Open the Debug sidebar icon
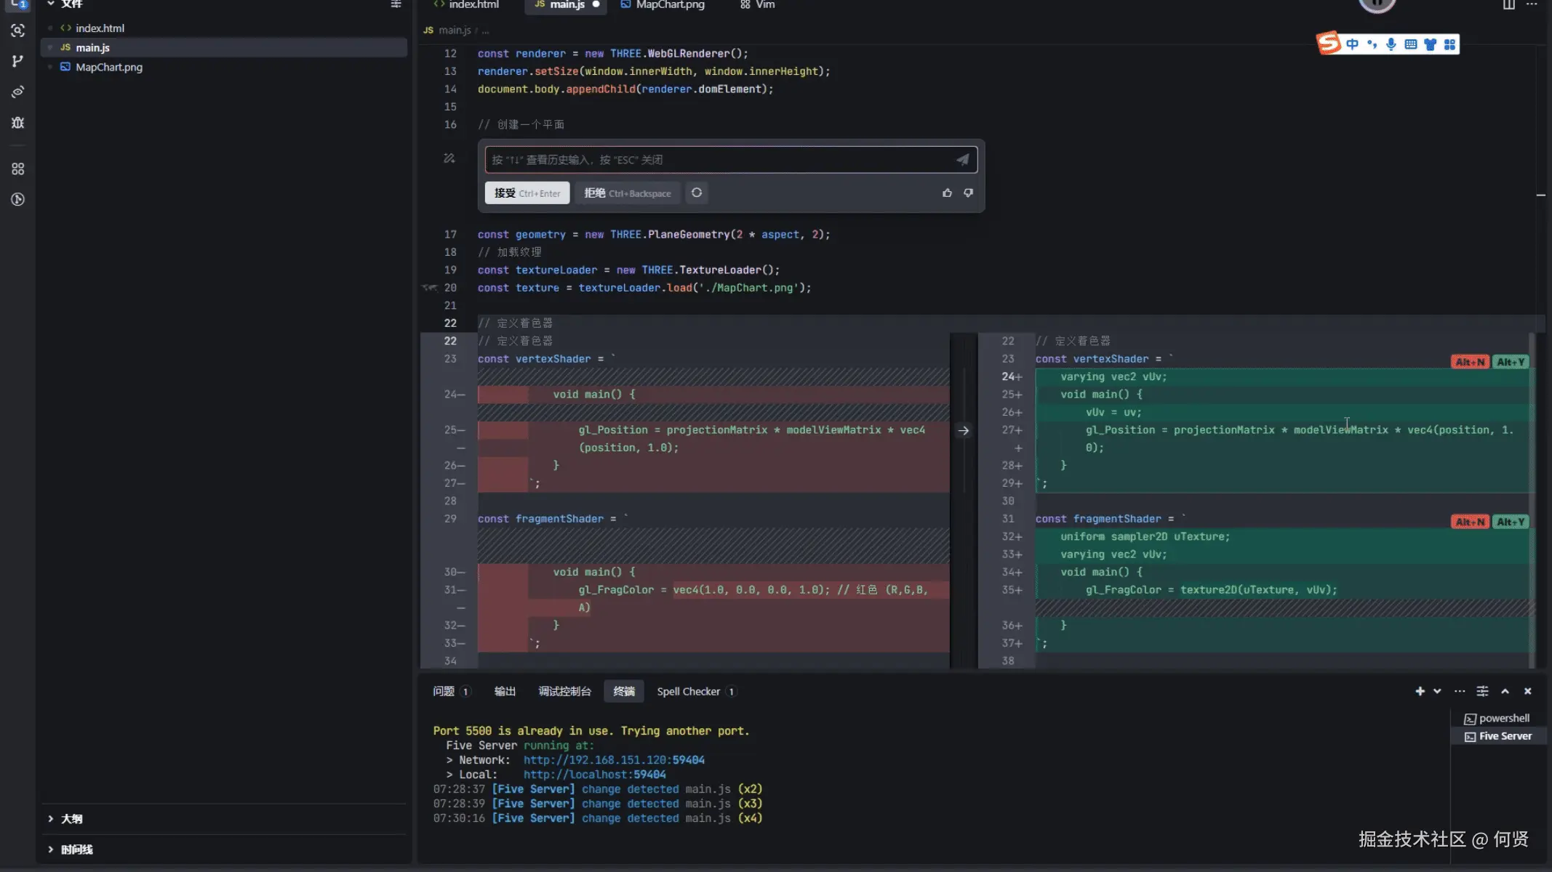The width and height of the screenshot is (1552, 872). (17, 122)
